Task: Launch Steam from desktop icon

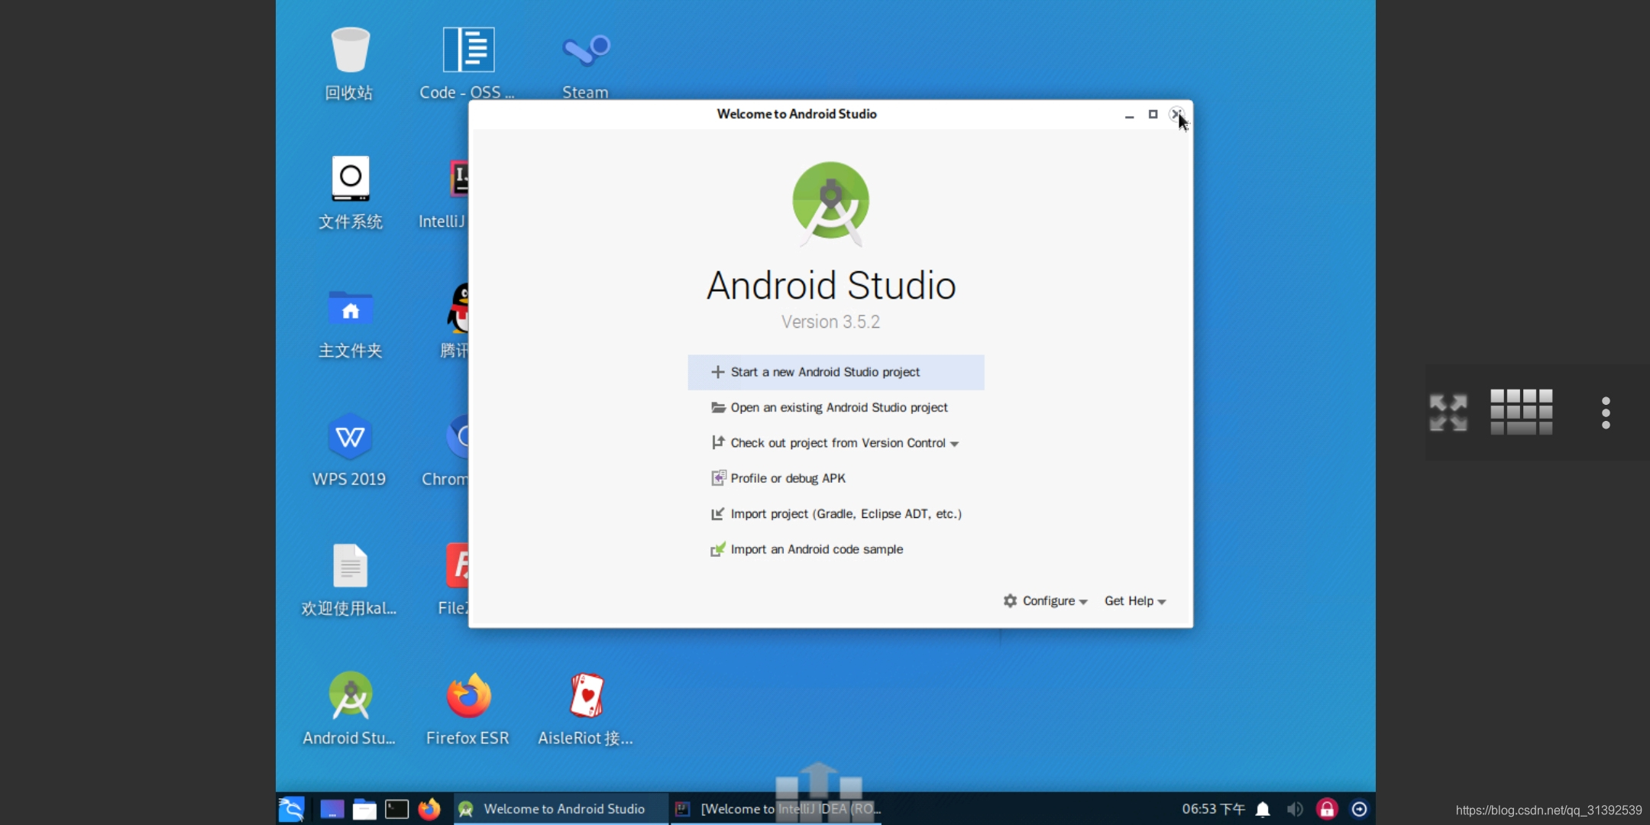Action: pyautogui.click(x=586, y=50)
